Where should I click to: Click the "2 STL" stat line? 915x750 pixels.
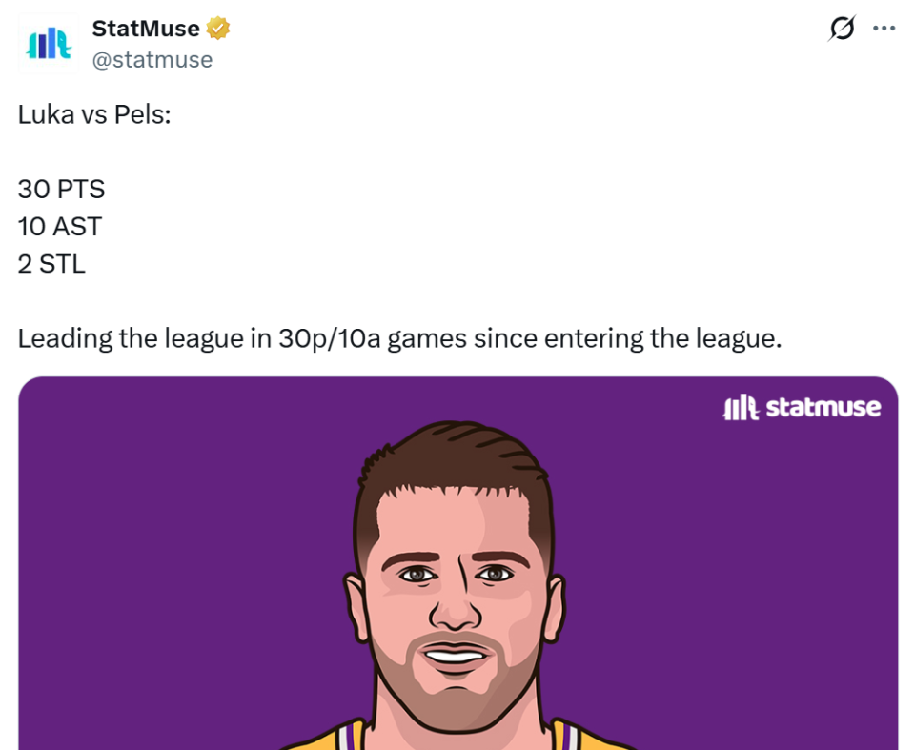pyautogui.click(x=51, y=264)
